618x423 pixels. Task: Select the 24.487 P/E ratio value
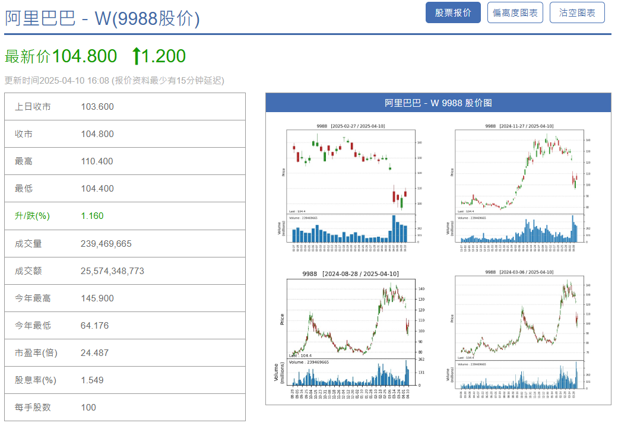click(x=94, y=353)
